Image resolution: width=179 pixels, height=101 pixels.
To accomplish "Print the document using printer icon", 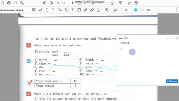I will [x=9, y=3].
